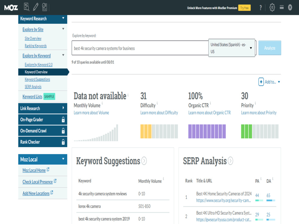299x224 pixels.
Task: Open the Add to dropdown arrow
Action: [279, 82]
